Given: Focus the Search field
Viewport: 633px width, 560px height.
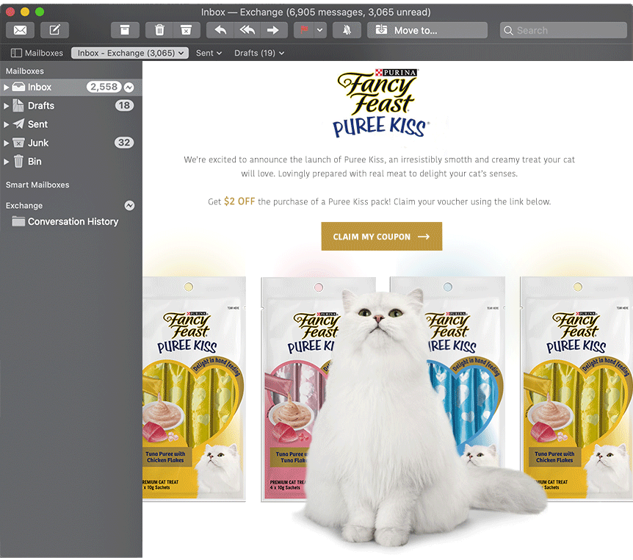Looking at the screenshot, I should (563, 30).
